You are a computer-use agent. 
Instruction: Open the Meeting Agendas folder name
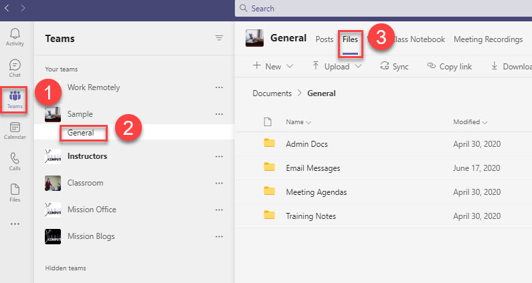tap(317, 192)
